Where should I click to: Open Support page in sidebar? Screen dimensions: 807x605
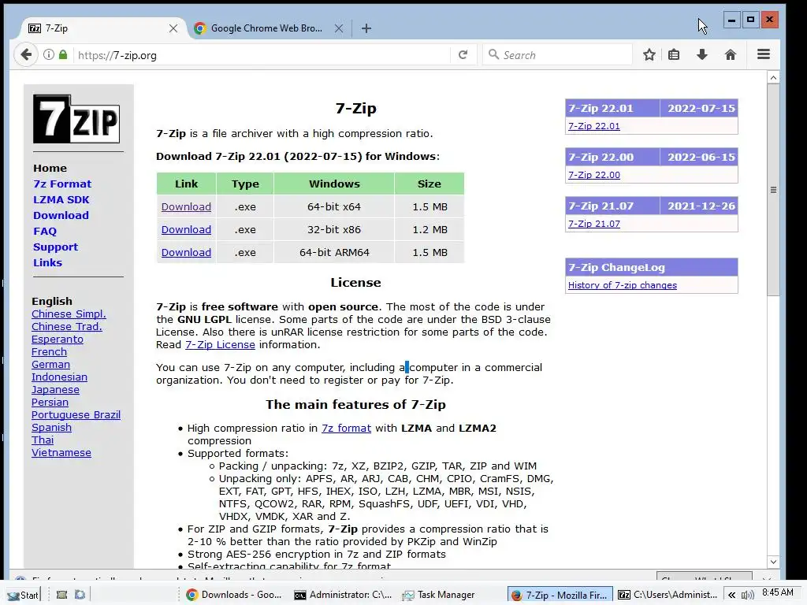point(56,247)
